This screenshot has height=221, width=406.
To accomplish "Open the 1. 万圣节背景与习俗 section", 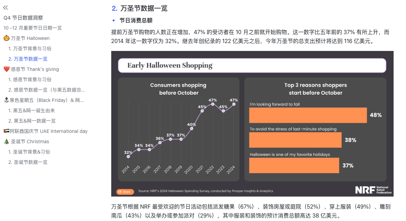I will 30,49.
